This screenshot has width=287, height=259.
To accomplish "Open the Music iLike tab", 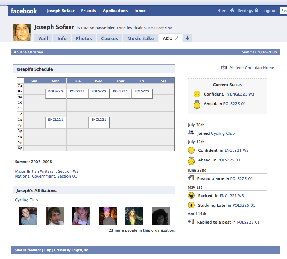I will click(x=141, y=38).
